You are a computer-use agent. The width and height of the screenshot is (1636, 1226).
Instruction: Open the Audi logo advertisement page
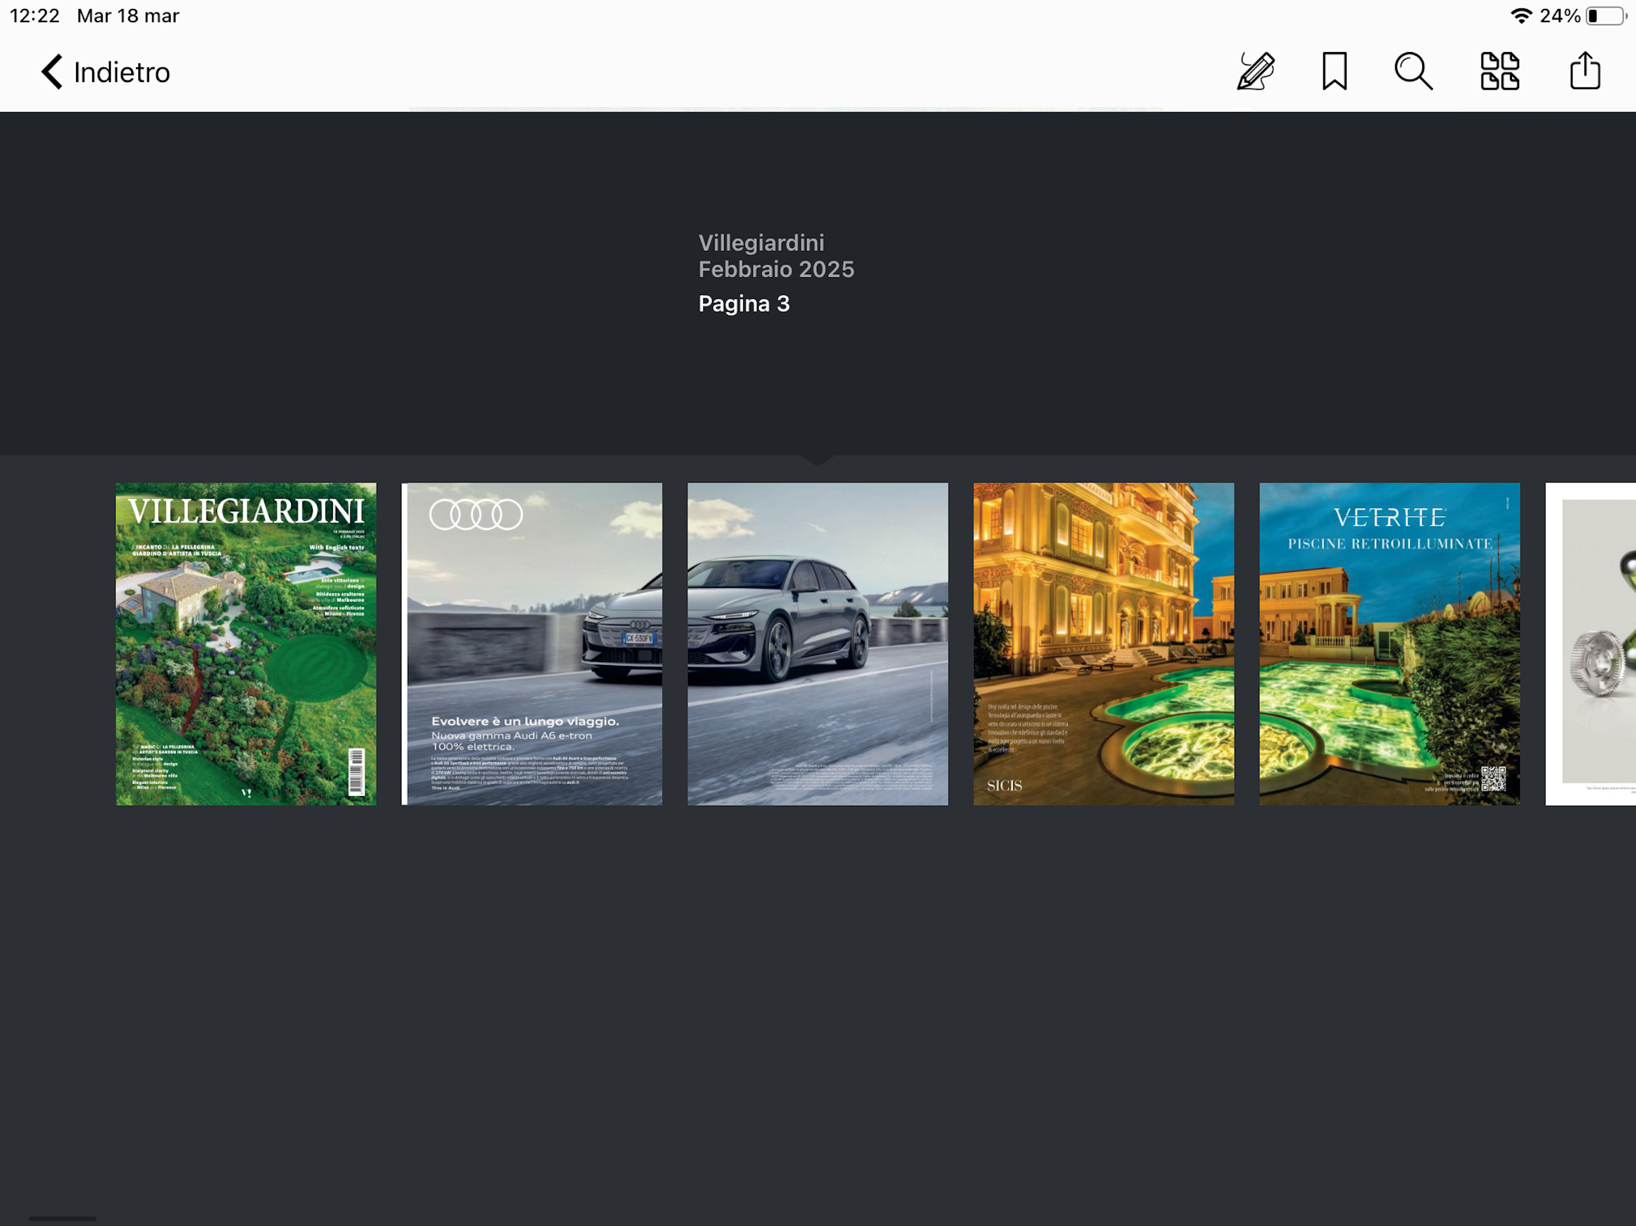tap(532, 644)
